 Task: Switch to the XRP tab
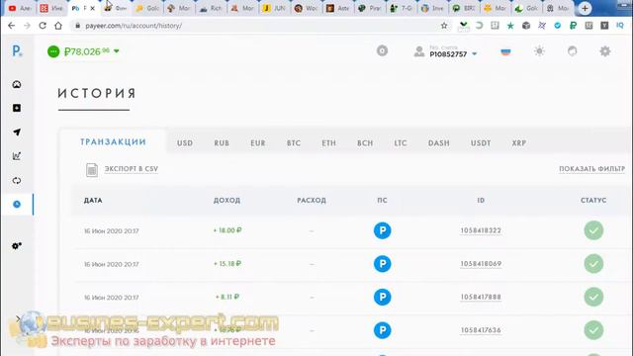tap(518, 142)
